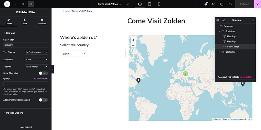Collapse the top-level Container in Structure
The image size is (261, 130).
click(x=217, y=26)
